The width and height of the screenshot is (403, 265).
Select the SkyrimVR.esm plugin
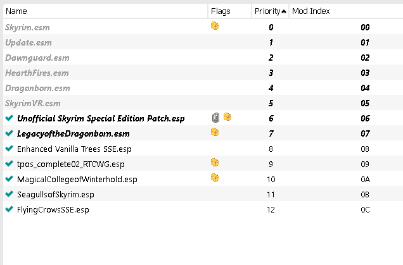[33, 103]
